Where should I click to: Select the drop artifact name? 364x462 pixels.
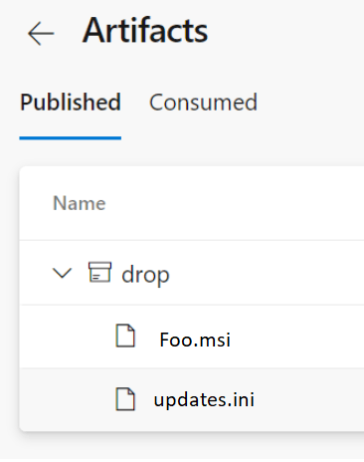145,275
